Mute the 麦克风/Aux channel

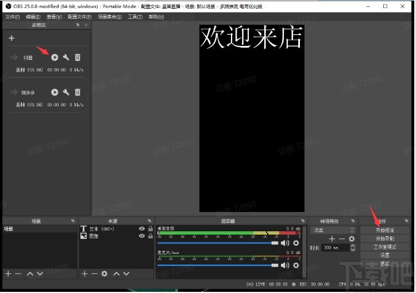click(x=285, y=265)
